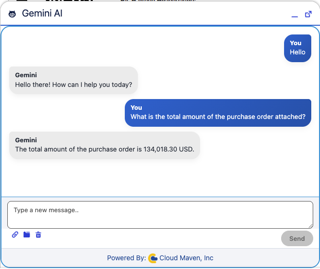Open chat in a pop-out window
This screenshot has width=320, height=269.
pos(308,14)
